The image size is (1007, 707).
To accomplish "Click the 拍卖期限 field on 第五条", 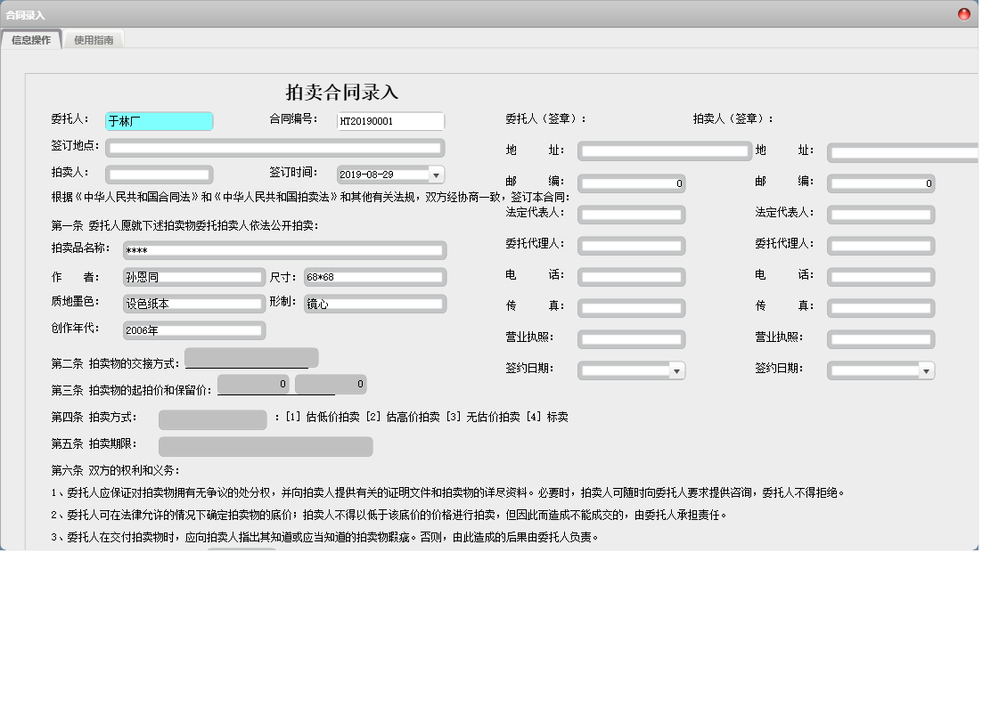I will coord(264,445).
